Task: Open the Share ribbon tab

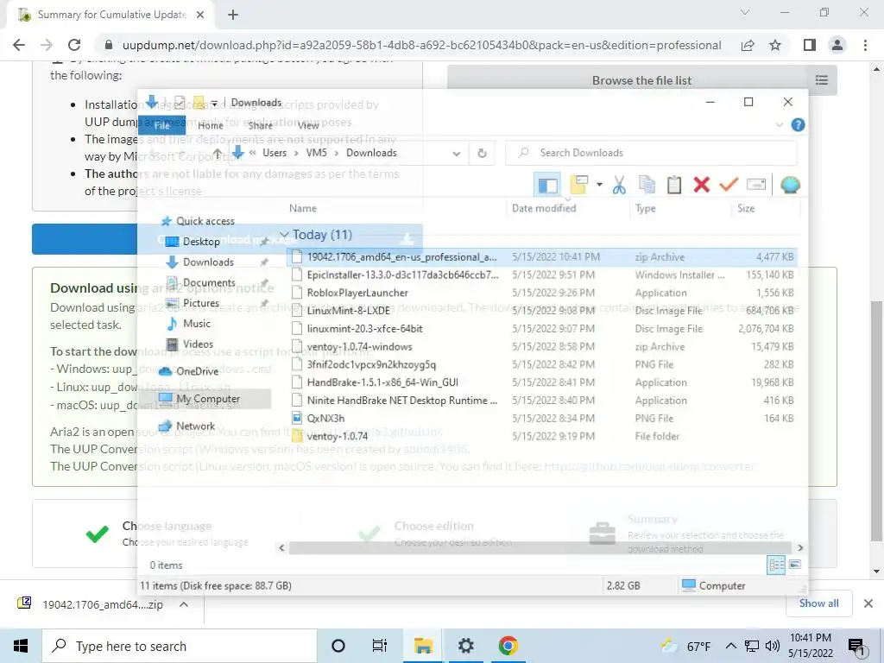Action: [x=261, y=125]
